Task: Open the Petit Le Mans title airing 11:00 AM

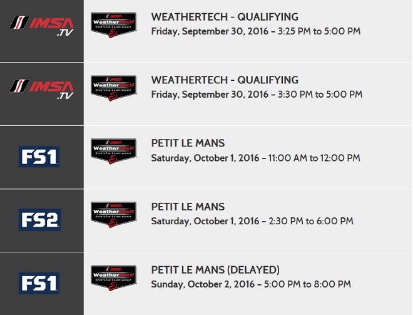Action: pos(188,143)
